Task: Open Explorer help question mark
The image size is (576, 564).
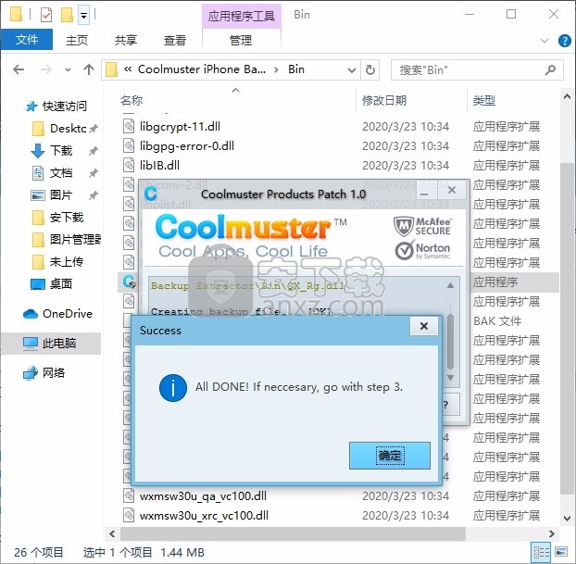Action: [565, 41]
